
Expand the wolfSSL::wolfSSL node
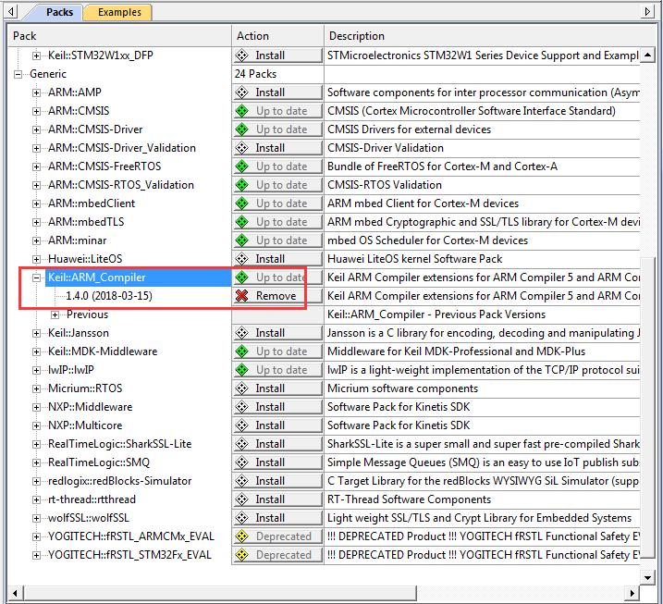click(x=36, y=519)
